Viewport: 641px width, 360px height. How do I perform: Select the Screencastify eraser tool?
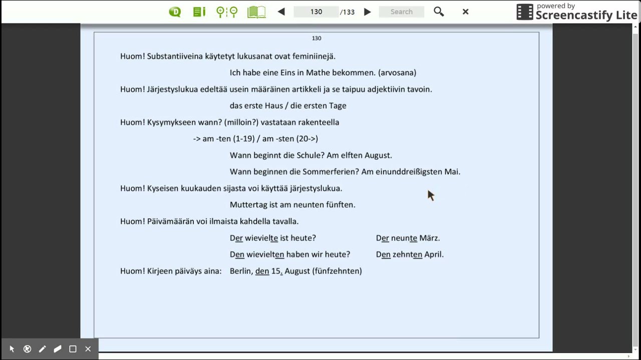[58, 349]
